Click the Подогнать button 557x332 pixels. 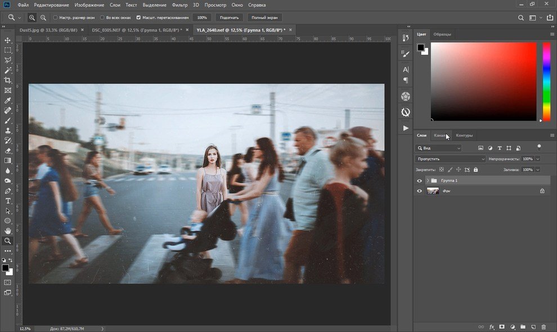coord(229,17)
